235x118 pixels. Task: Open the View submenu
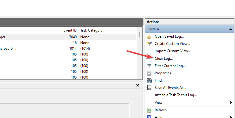(158, 103)
